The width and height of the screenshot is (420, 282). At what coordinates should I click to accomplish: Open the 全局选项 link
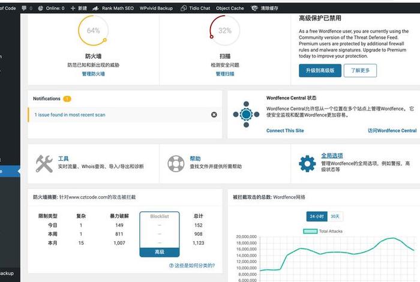coord(332,155)
